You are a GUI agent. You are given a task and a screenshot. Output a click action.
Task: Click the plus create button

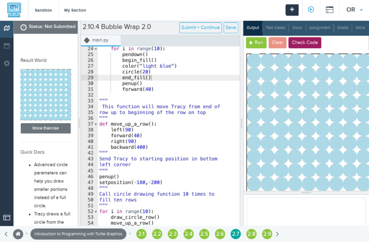pyautogui.click(x=292, y=10)
